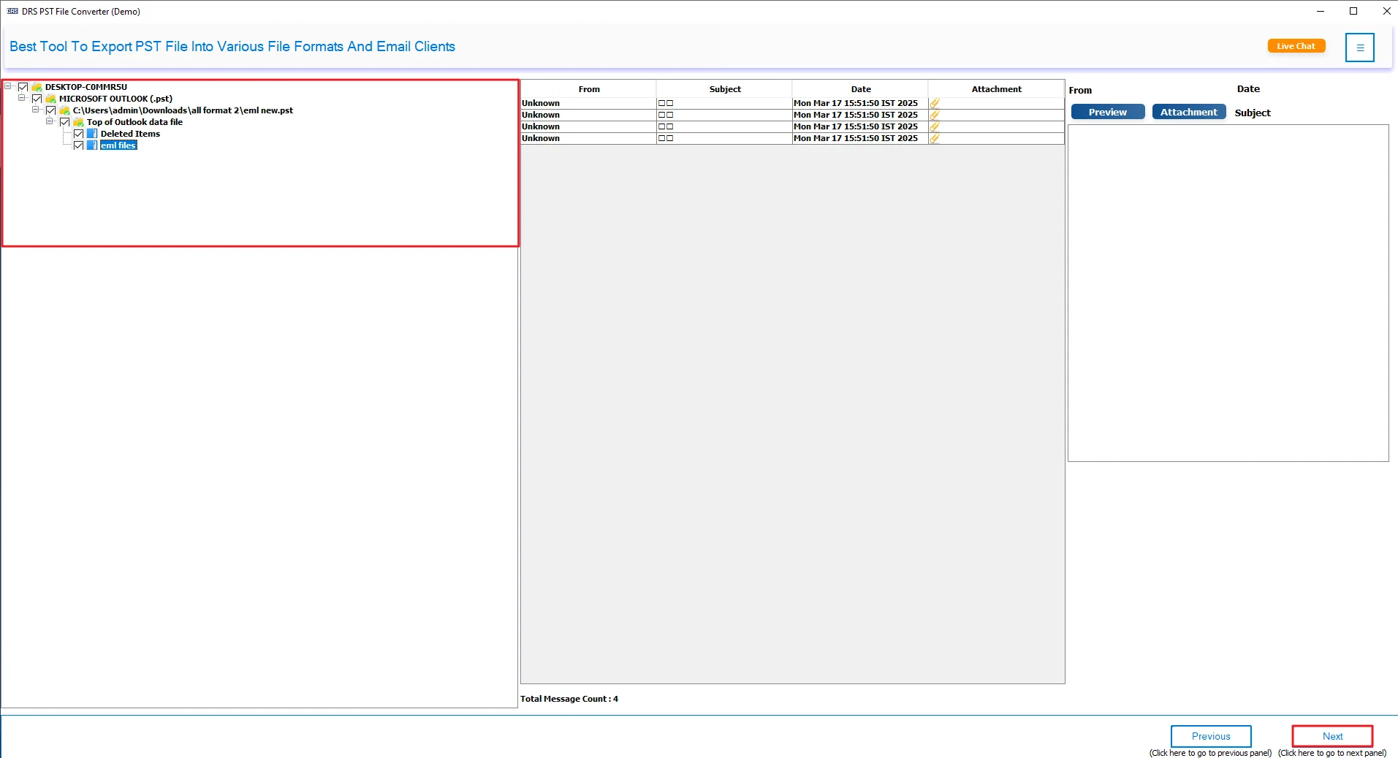The image size is (1398, 758).
Task: Collapse the DESKTOP-C0MMR5U tree node
Action: (7, 86)
